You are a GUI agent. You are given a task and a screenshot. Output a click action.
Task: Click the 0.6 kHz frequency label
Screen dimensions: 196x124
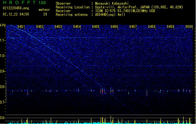pyautogui.click(x=3, y=118)
